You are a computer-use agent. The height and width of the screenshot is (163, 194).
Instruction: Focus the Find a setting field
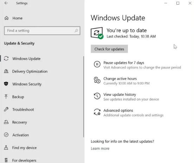click(42, 31)
